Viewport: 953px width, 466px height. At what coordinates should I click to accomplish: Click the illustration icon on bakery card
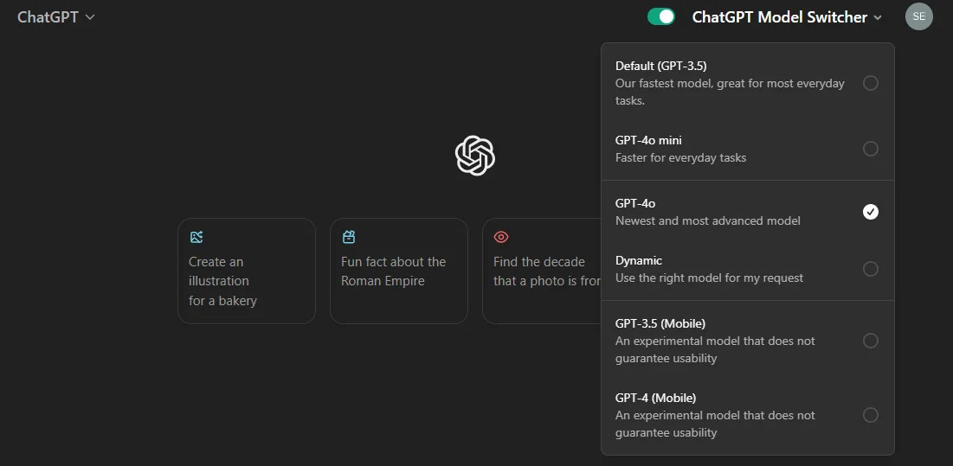(x=196, y=237)
